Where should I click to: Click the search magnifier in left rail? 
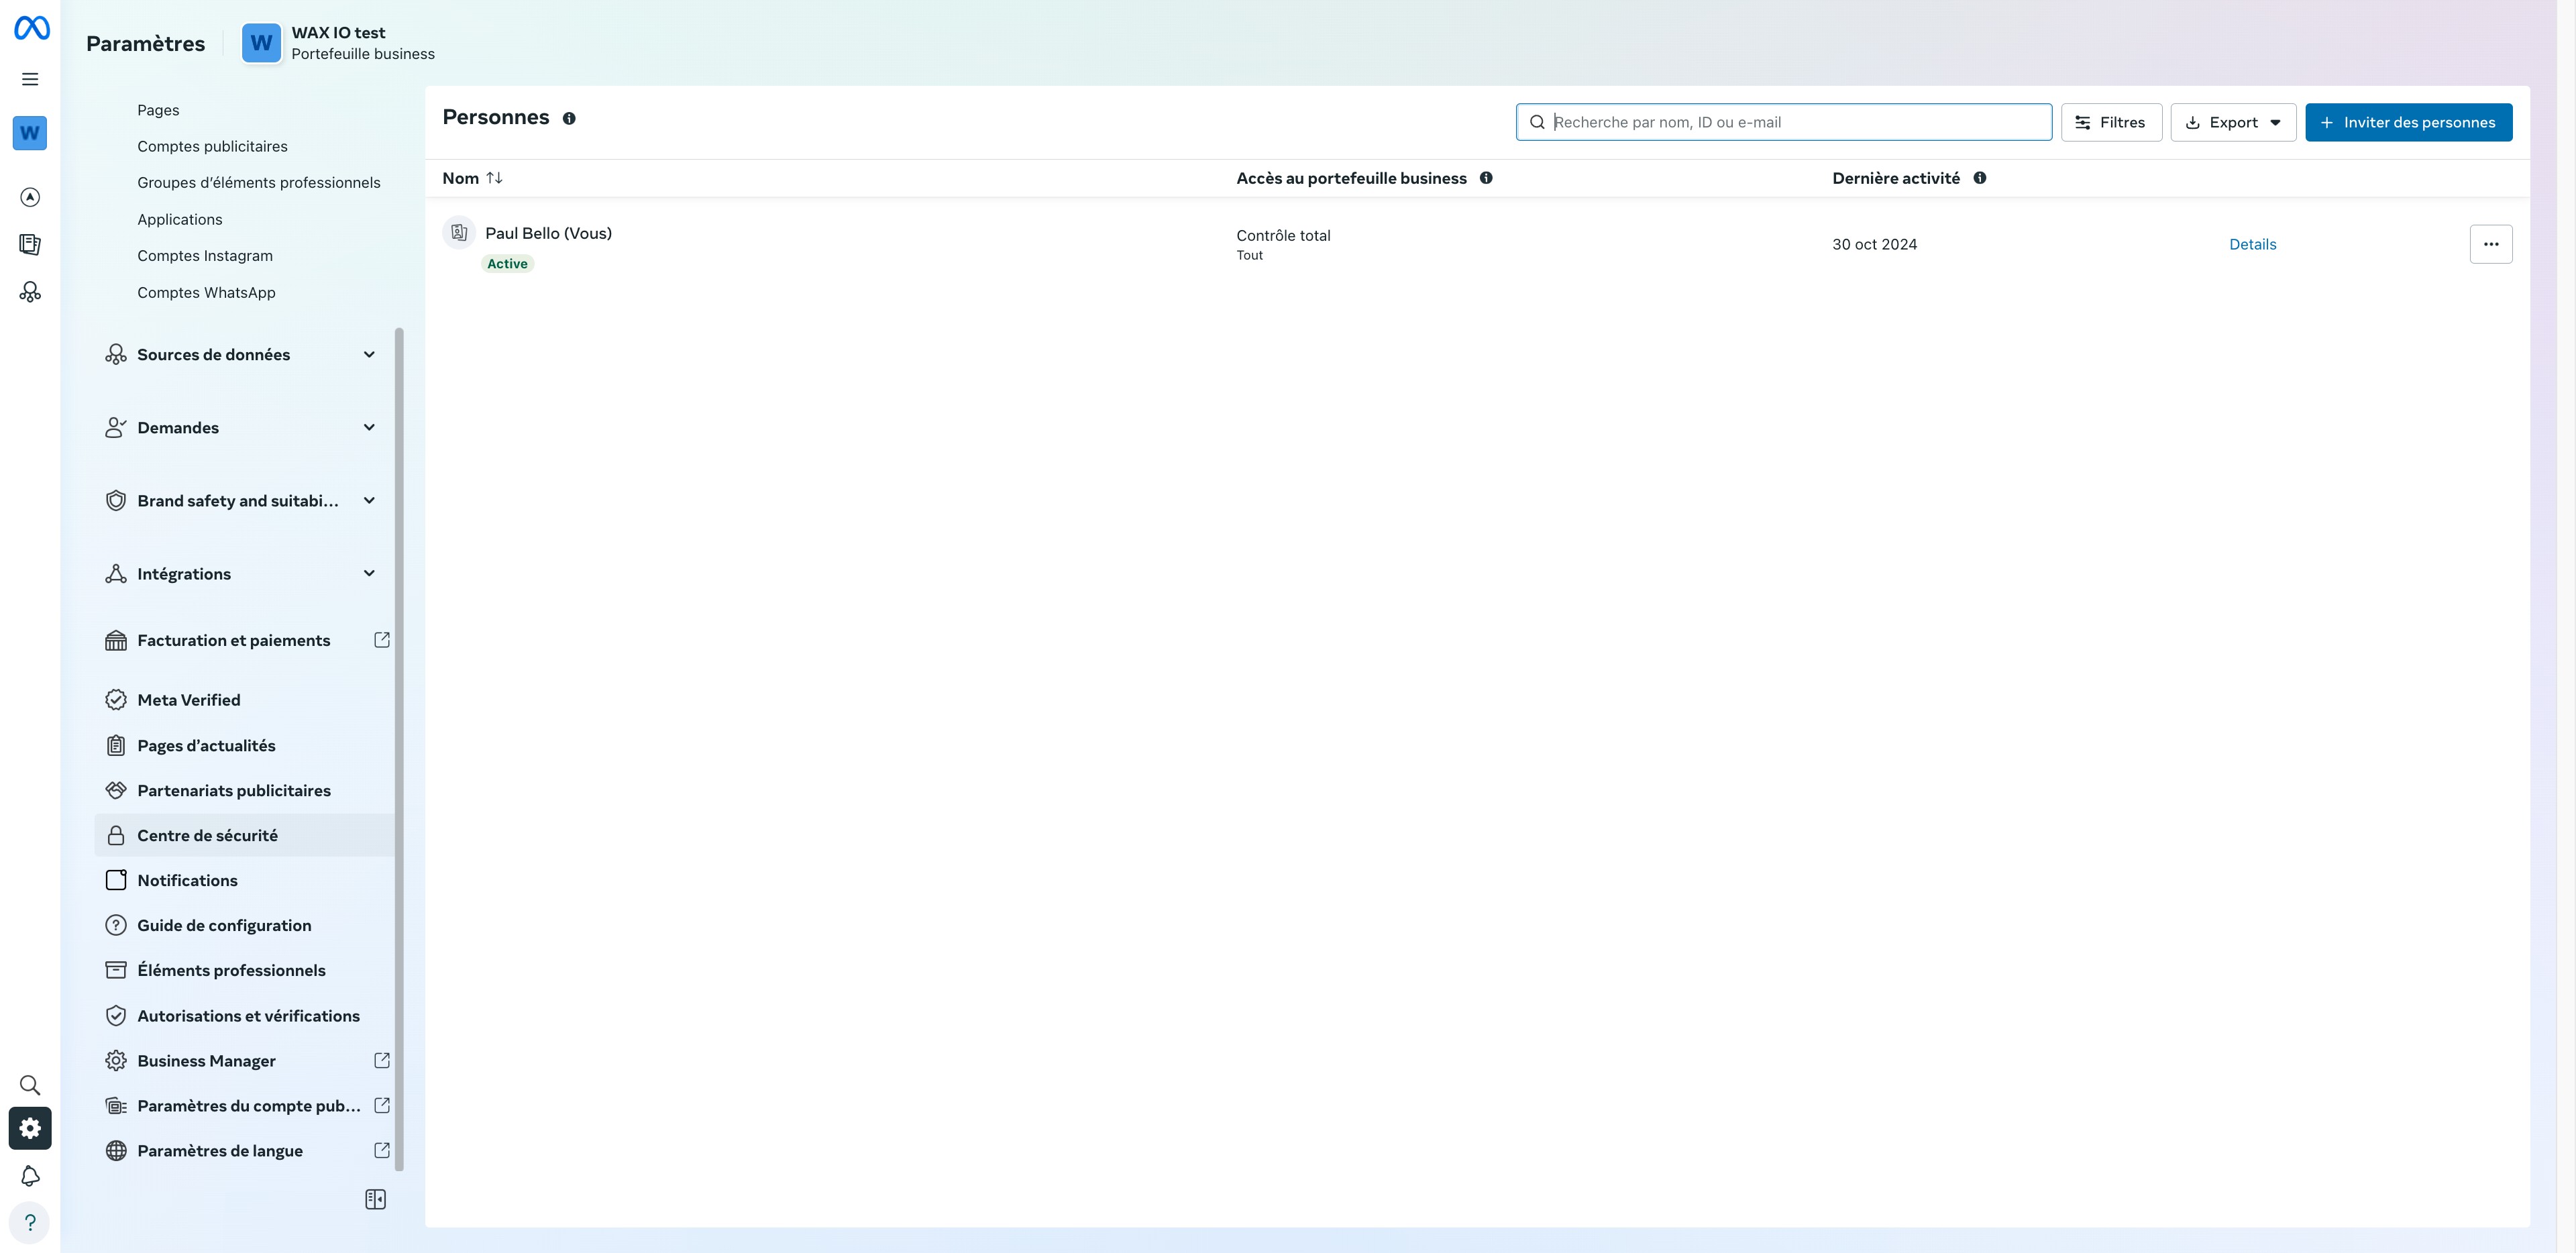click(x=30, y=1085)
